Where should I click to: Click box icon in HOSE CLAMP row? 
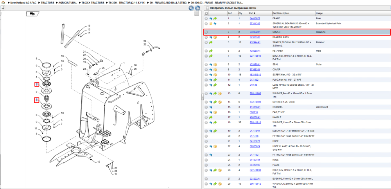[x=215, y=146]
